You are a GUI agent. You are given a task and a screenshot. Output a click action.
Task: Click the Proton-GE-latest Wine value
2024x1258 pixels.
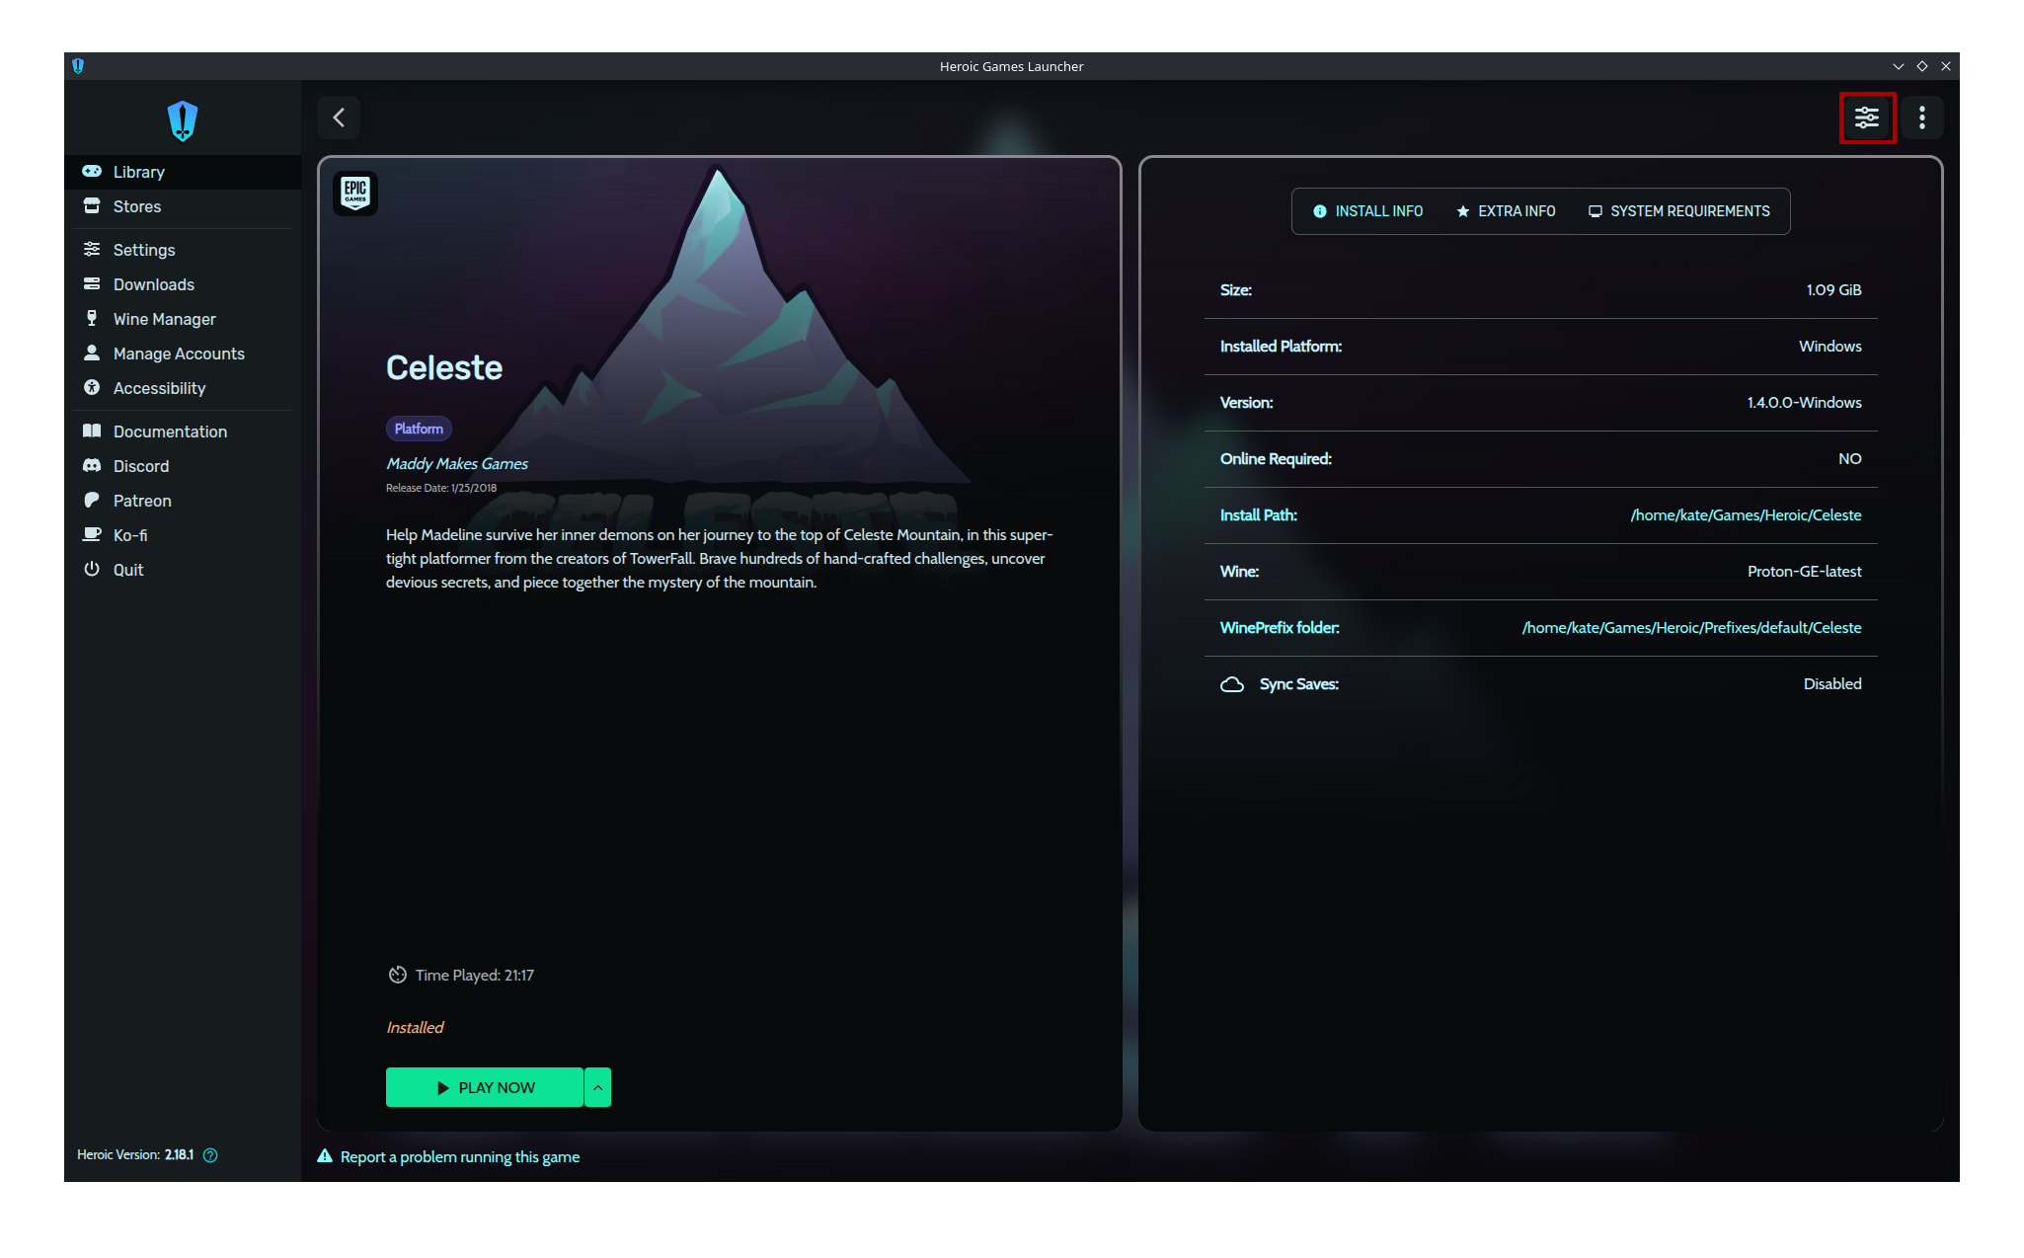(x=1804, y=572)
